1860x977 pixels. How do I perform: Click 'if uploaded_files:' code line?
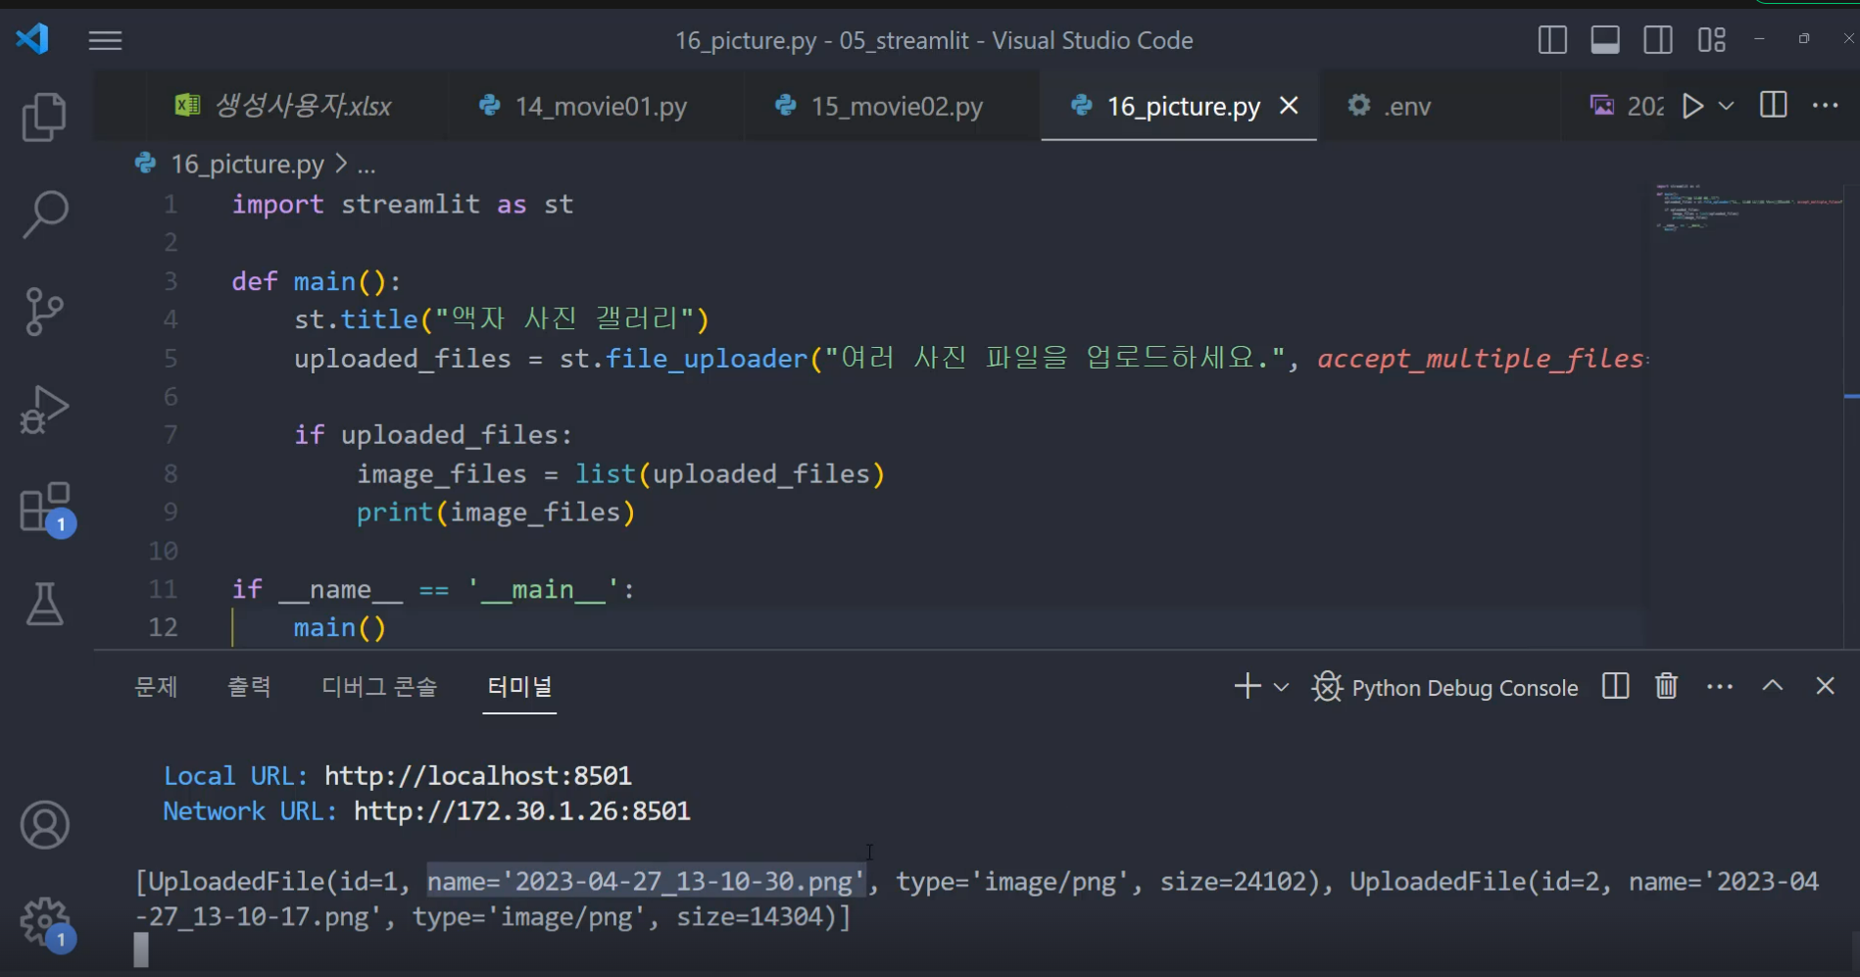[433, 435]
